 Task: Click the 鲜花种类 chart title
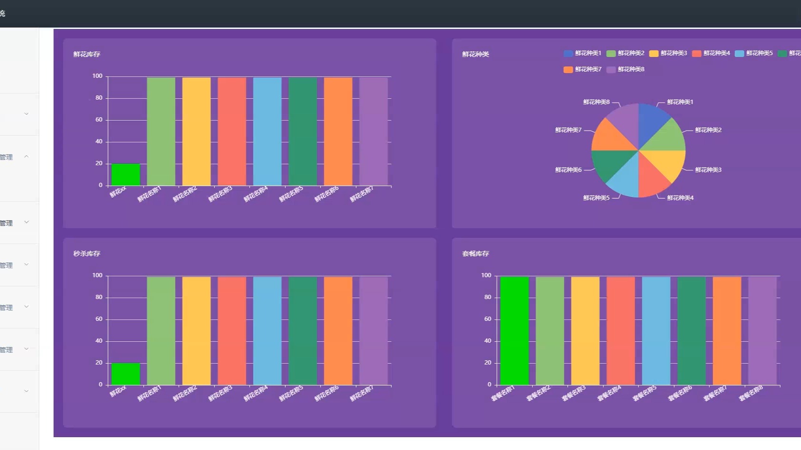click(476, 54)
